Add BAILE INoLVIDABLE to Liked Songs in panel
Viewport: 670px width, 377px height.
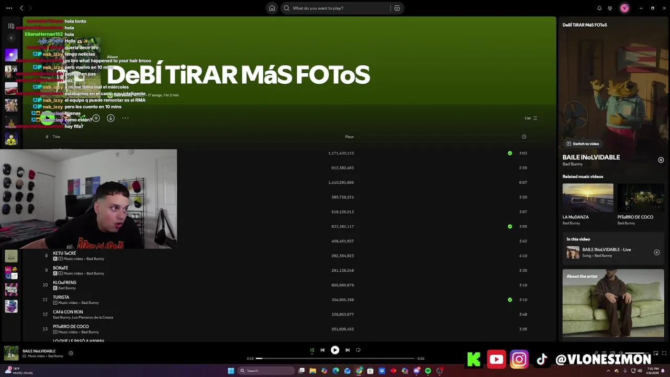[x=661, y=160]
